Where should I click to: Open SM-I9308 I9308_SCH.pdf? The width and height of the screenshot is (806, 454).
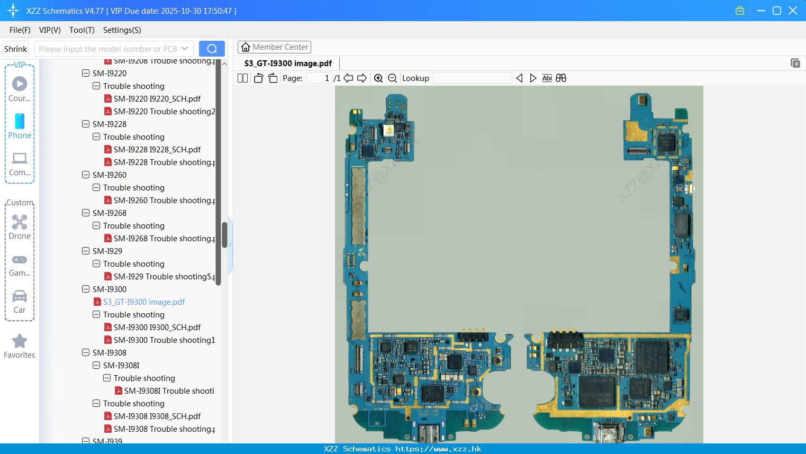157,416
